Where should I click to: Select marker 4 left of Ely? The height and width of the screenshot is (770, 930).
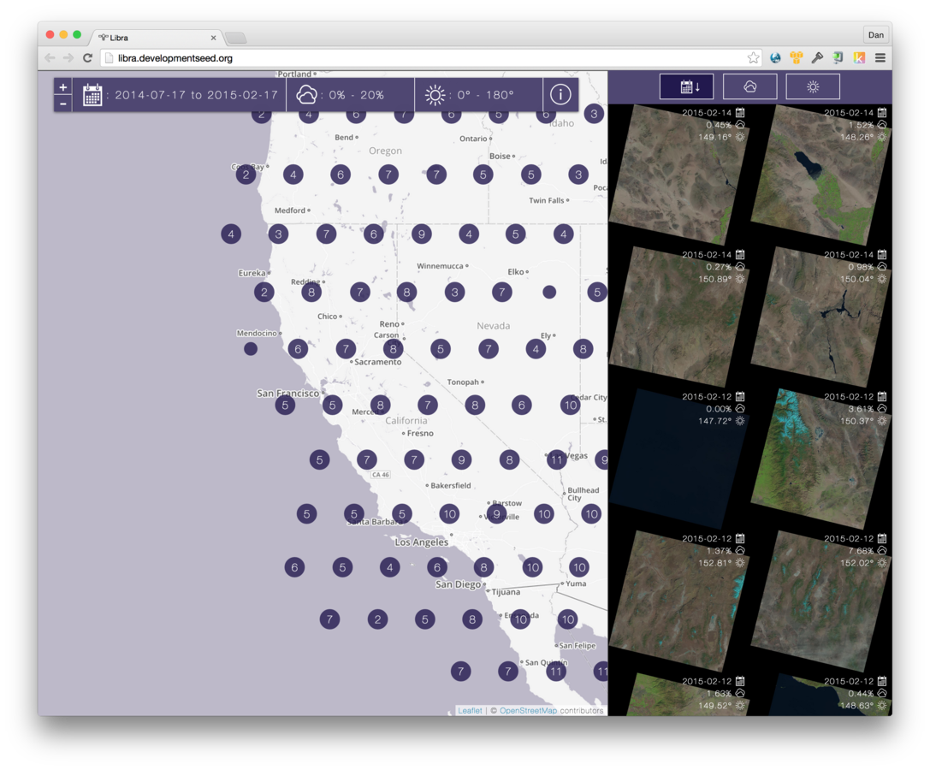(x=536, y=349)
